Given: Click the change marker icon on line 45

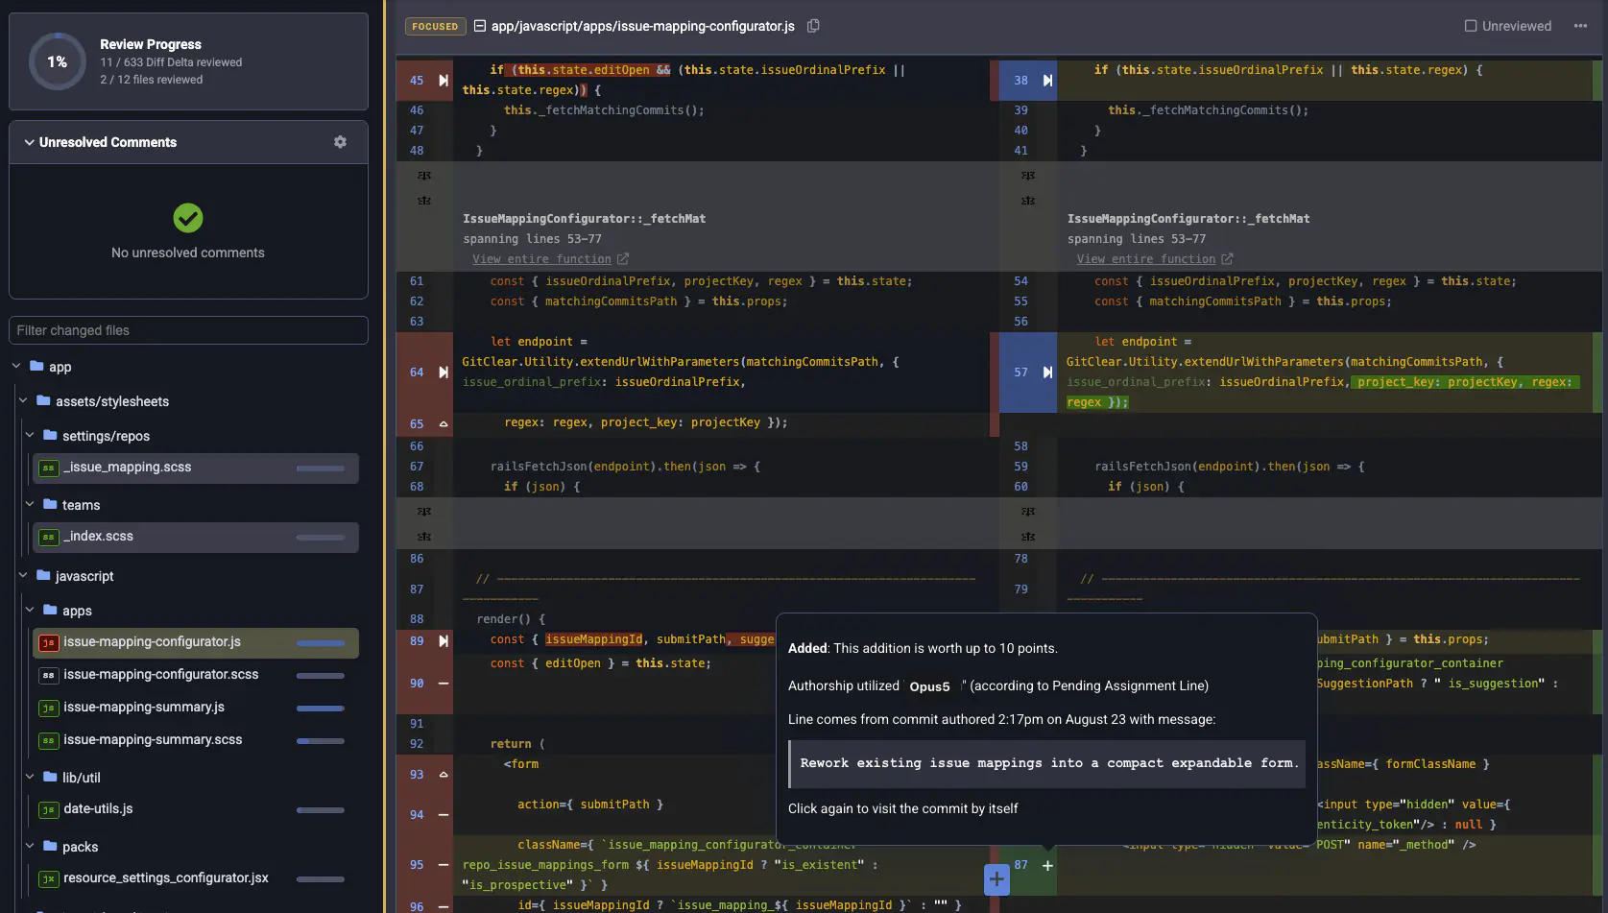Looking at the screenshot, I should coord(444,81).
